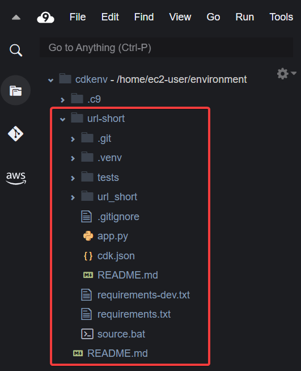The height and width of the screenshot is (371, 301).
Task: Expand the .c9 folder
Action: coord(63,100)
